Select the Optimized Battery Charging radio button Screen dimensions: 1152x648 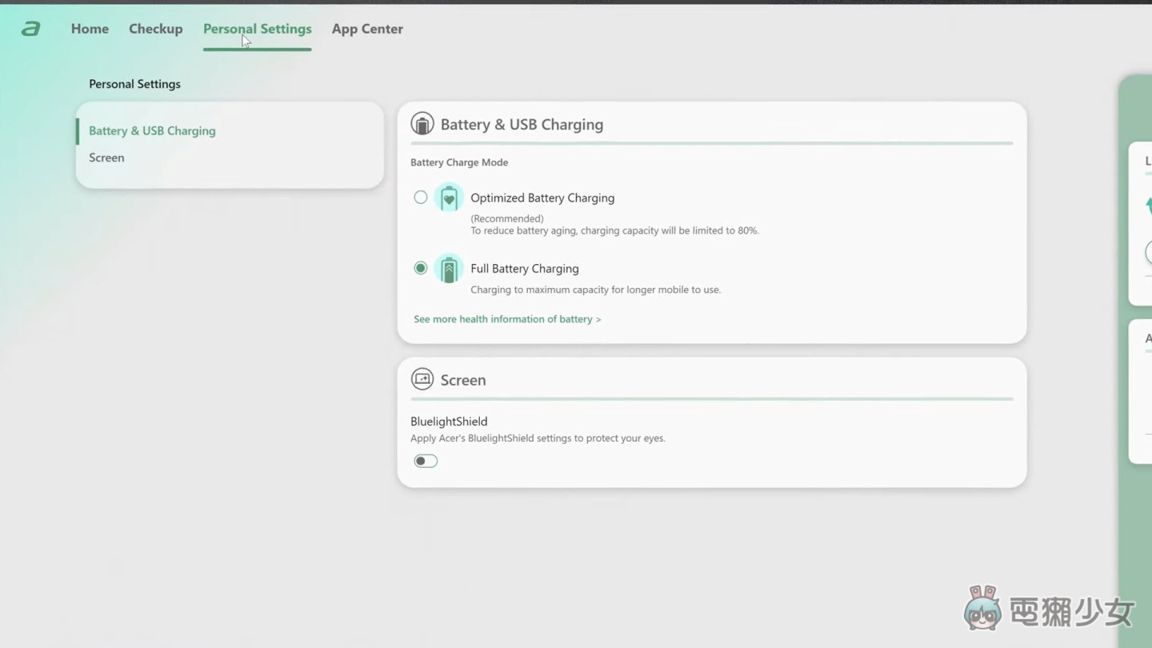(x=420, y=198)
